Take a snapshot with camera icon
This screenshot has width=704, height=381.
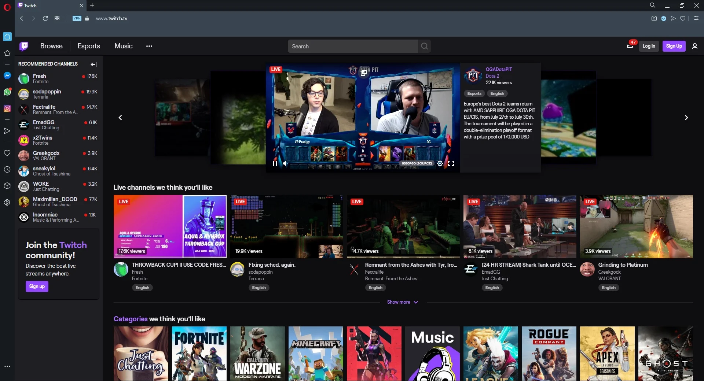pyautogui.click(x=654, y=18)
